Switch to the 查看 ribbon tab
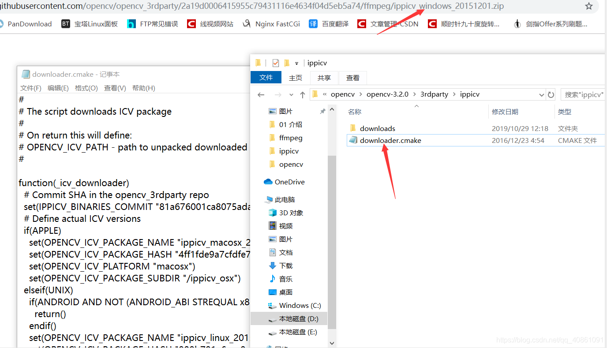This screenshot has width=607, height=348. tap(353, 78)
